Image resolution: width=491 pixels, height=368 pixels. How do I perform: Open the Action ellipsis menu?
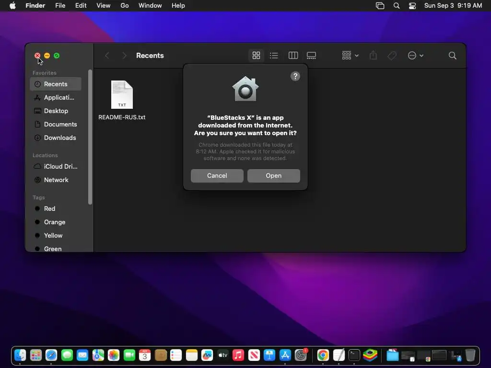pyautogui.click(x=416, y=56)
